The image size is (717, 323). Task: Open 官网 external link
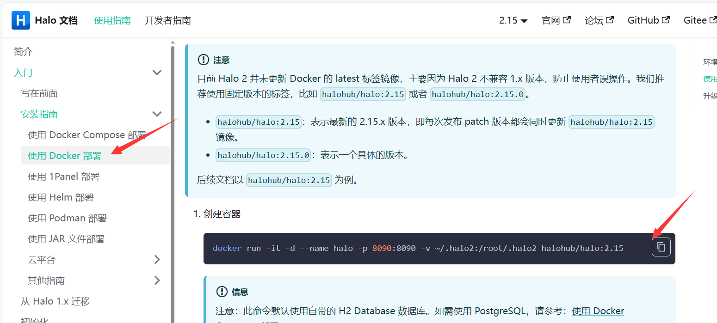[x=556, y=20]
